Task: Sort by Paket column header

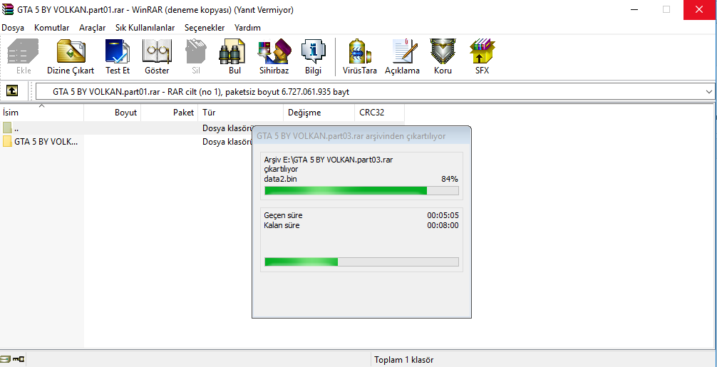Action: pos(169,113)
